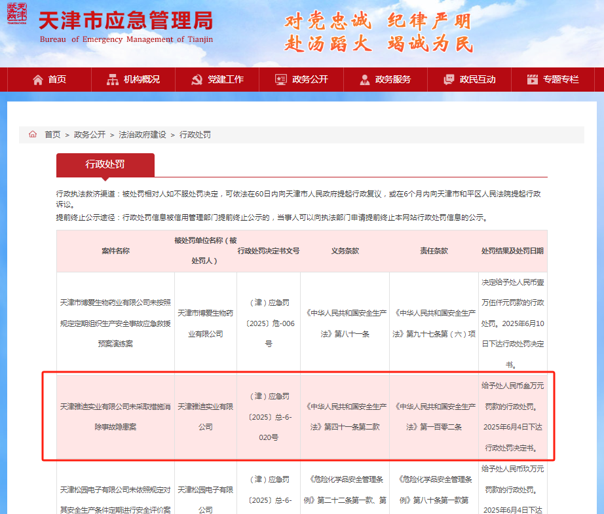
Task: Click the 天津雅迪实业有限公司 company cell
Action: pyautogui.click(x=205, y=416)
